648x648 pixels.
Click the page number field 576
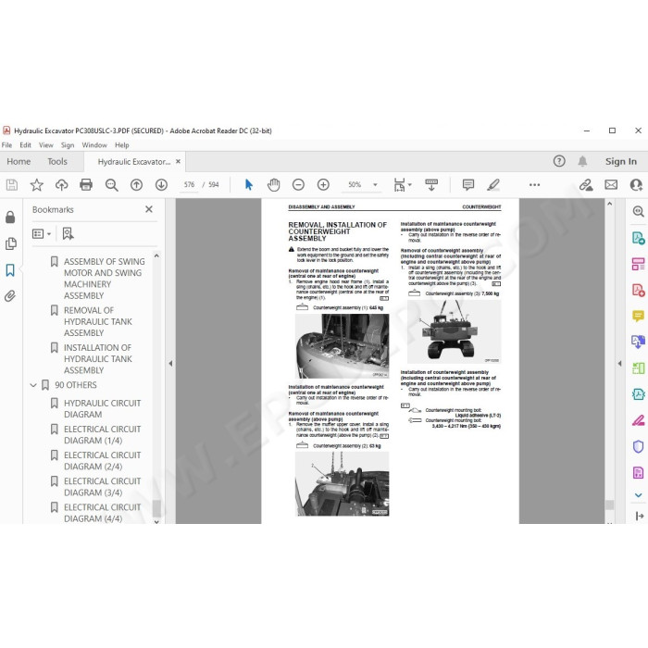[189, 185]
